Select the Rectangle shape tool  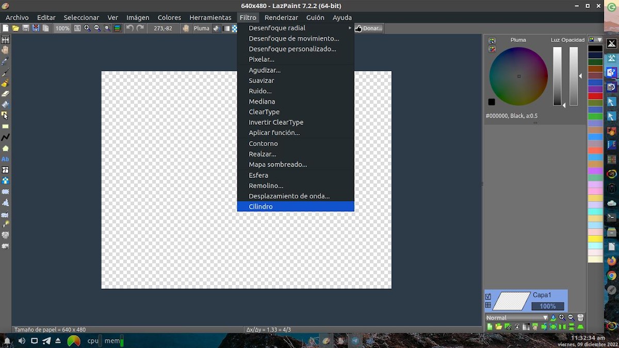(5, 126)
